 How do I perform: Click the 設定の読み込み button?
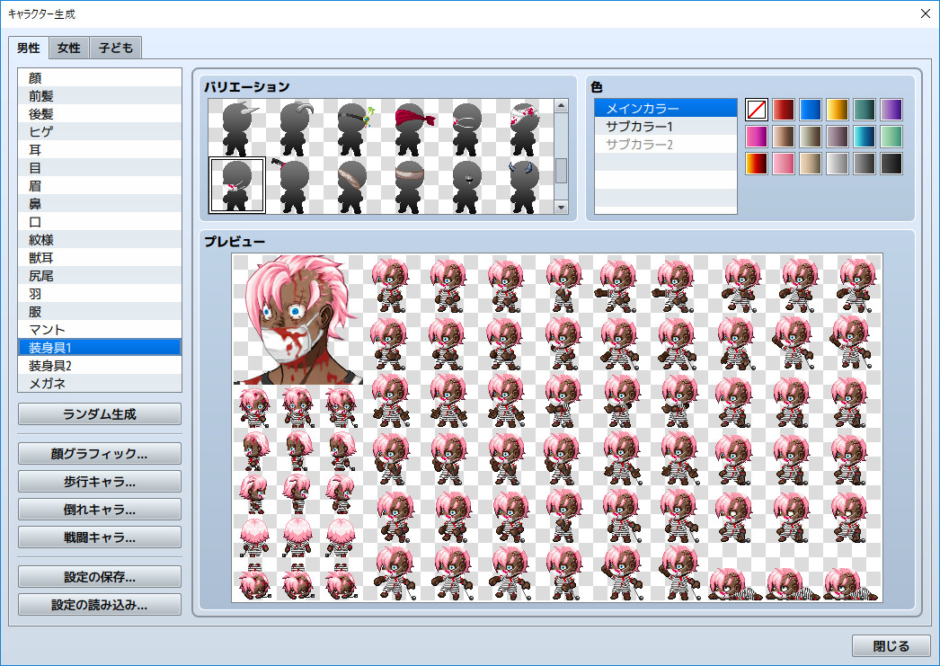[x=99, y=604]
